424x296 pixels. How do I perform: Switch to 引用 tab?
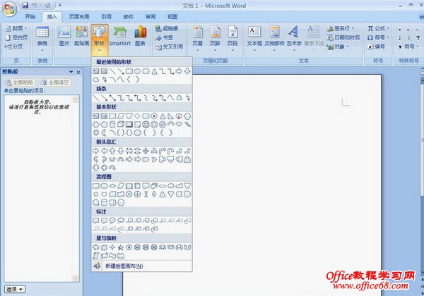pos(106,17)
